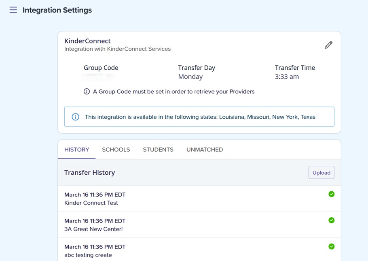Click the blurred Group Code value

[98, 77]
